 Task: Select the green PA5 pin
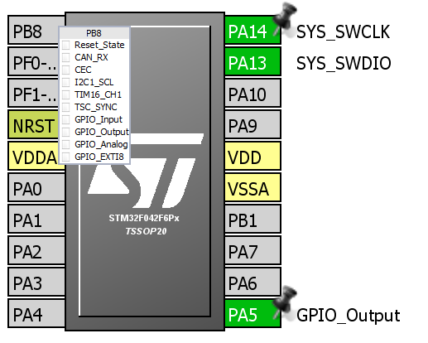coord(252,313)
